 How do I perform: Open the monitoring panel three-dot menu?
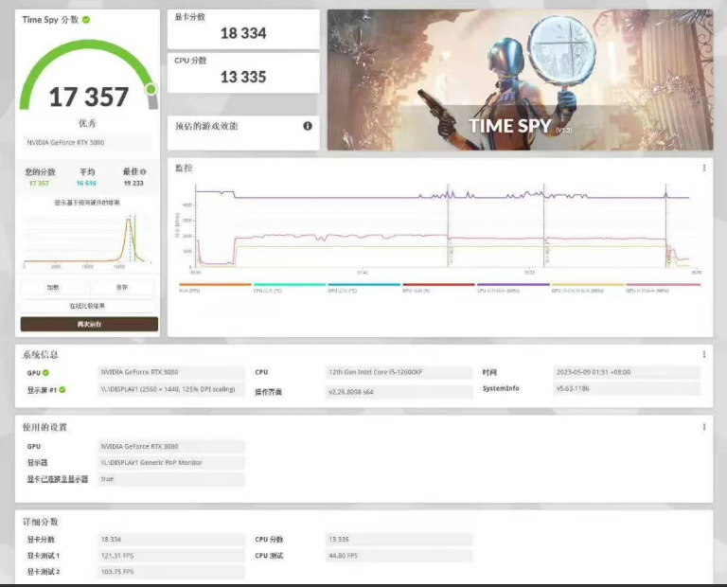[x=703, y=168]
